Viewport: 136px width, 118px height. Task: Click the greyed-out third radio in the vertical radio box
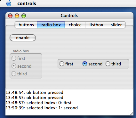point(19,74)
